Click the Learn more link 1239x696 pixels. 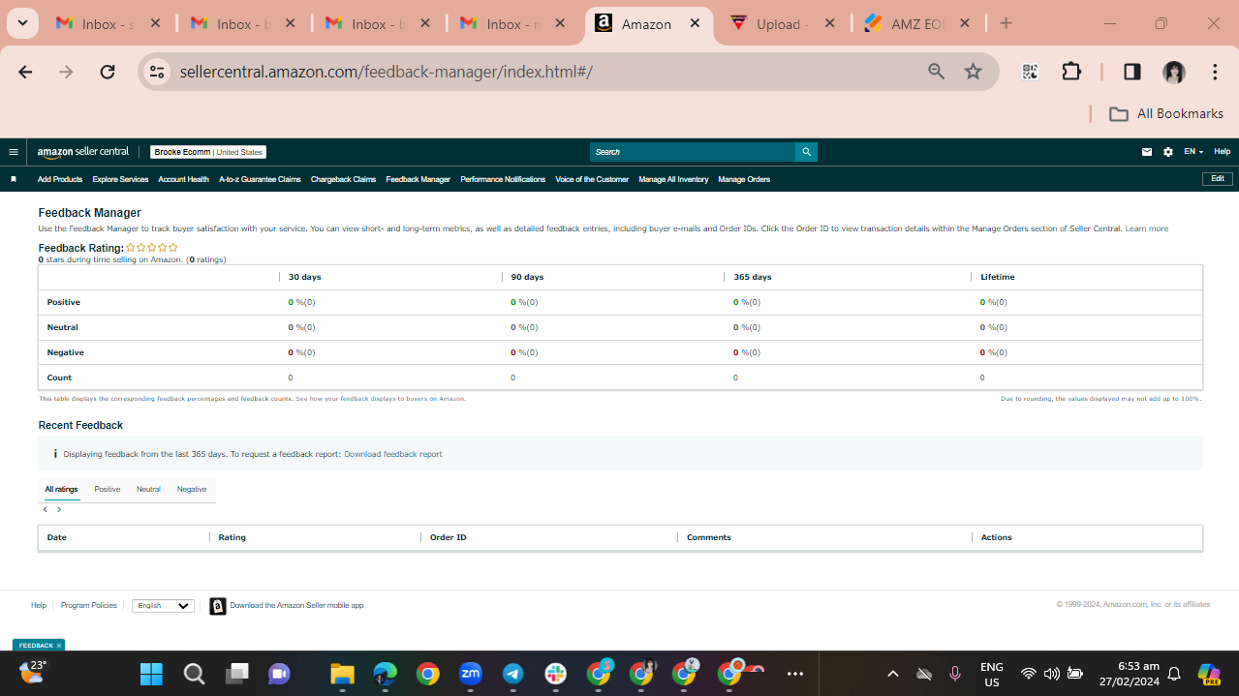[x=1146, y=229]
